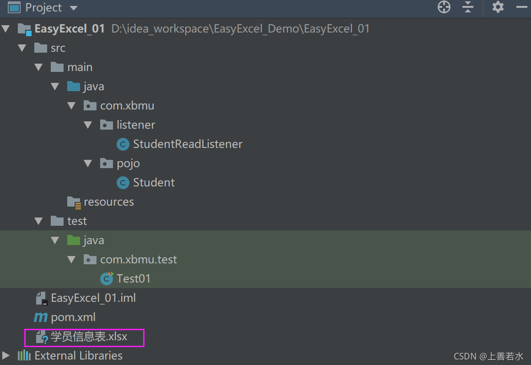Click the StudentReadListener class icon

123,144
